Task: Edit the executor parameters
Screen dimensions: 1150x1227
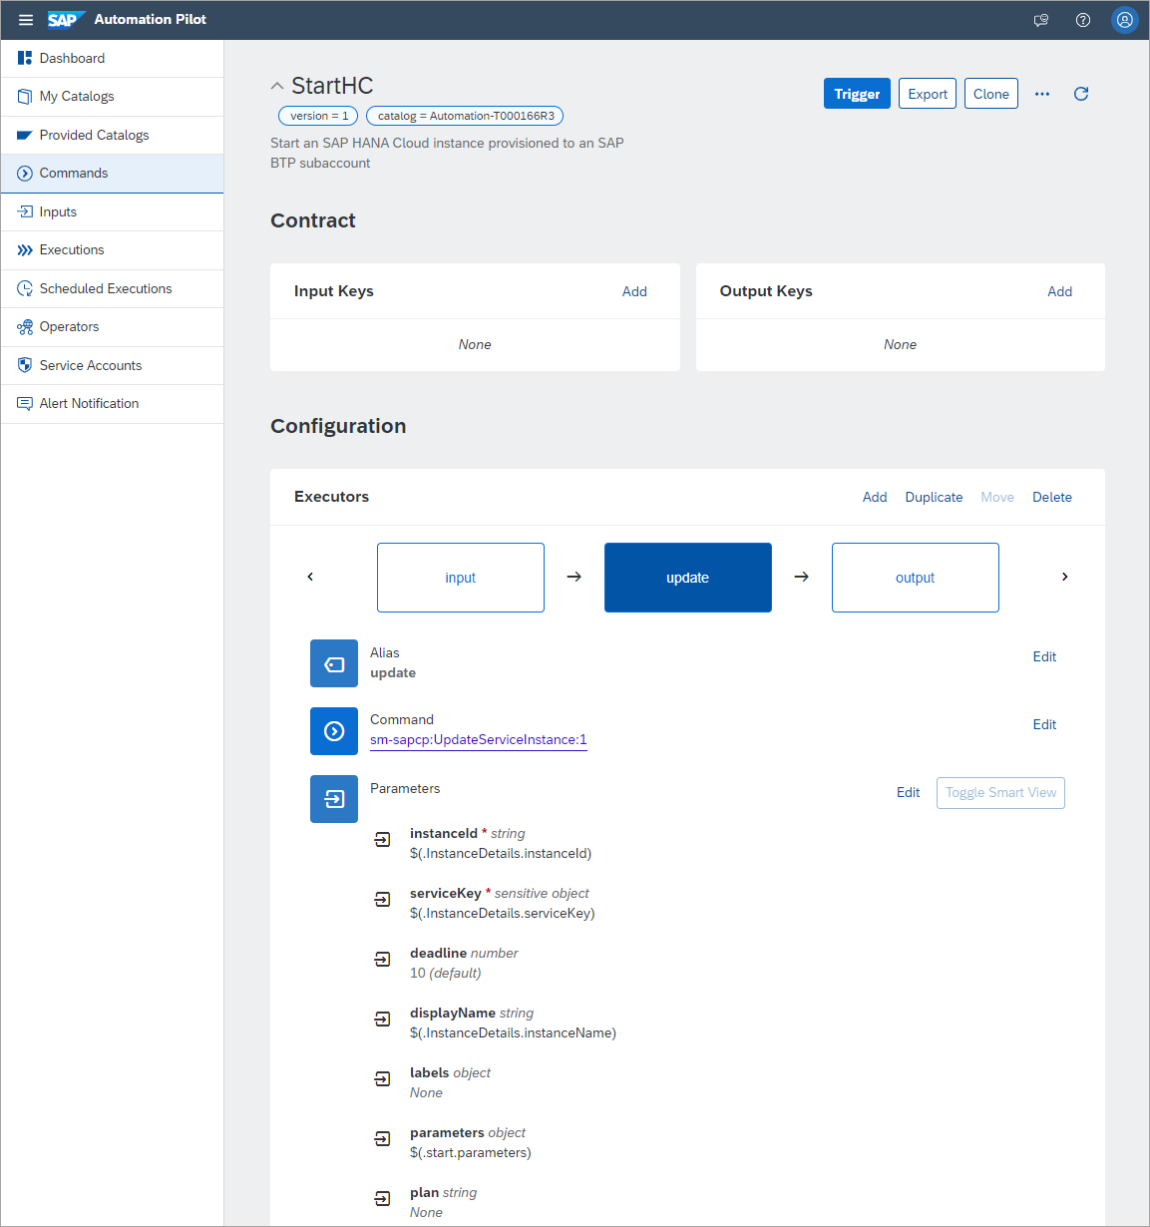Action: coord(908,792)
